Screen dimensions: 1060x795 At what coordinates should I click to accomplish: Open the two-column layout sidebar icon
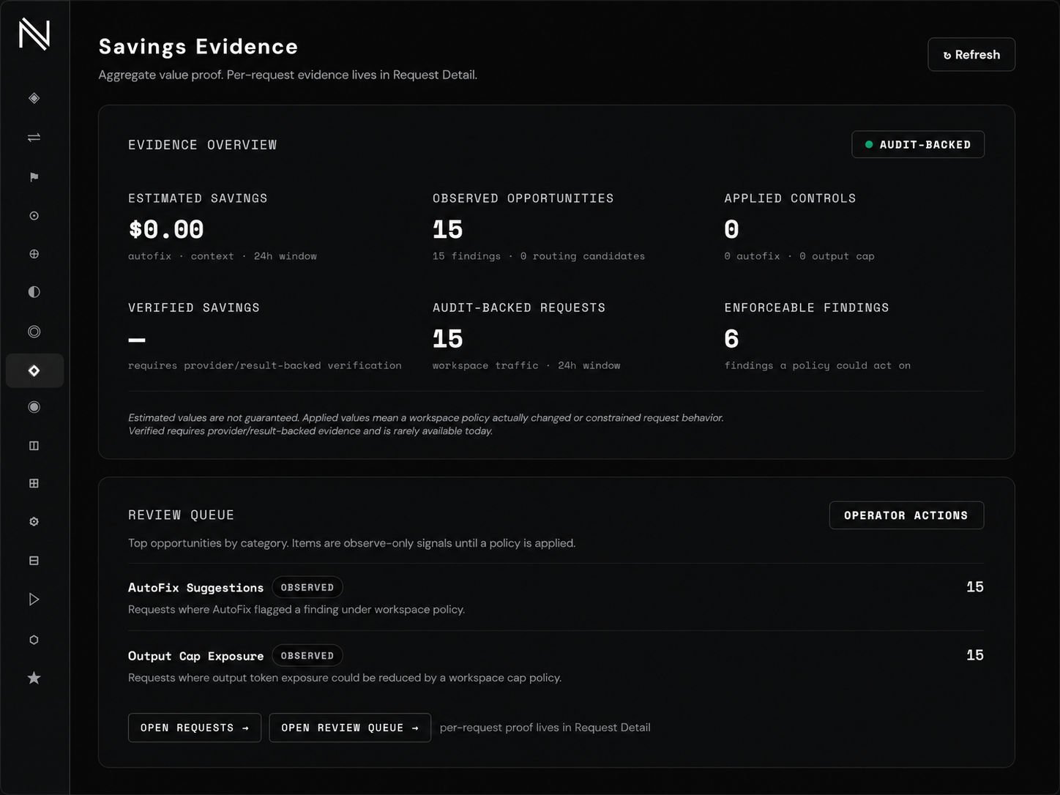(x=34, y=446)
